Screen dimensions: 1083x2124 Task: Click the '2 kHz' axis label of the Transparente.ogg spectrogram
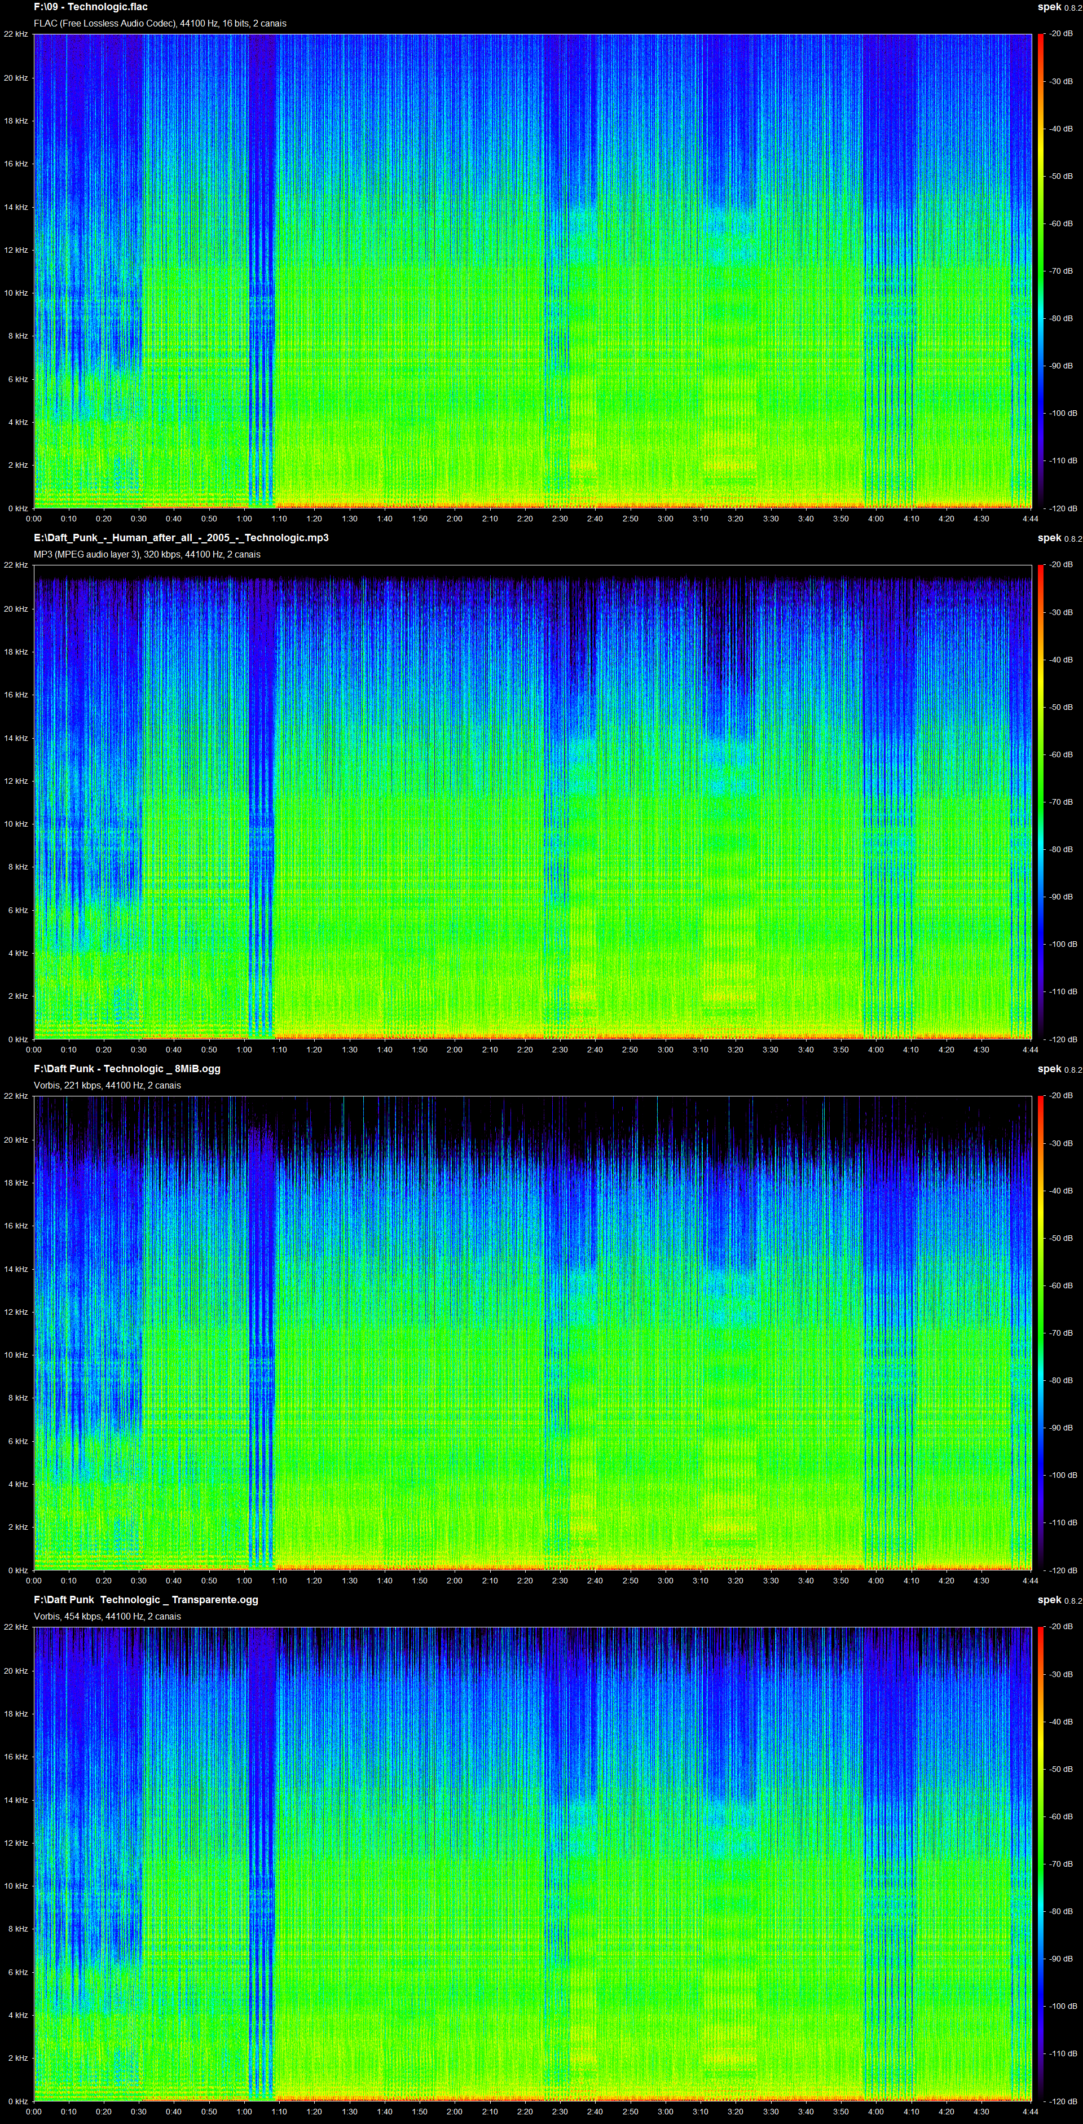tap(17, 2058)
